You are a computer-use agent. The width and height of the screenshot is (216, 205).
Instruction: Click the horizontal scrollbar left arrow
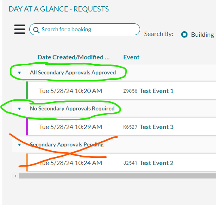pos(15,176)
